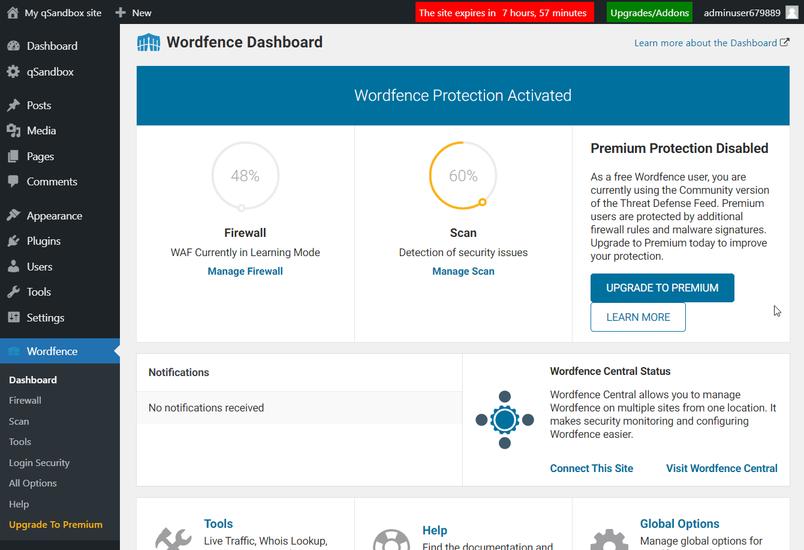Screen dimensions: 804x550
Task: Click 'WAF Currently in Learning Mode' text
Action: [x=245, y=253]
